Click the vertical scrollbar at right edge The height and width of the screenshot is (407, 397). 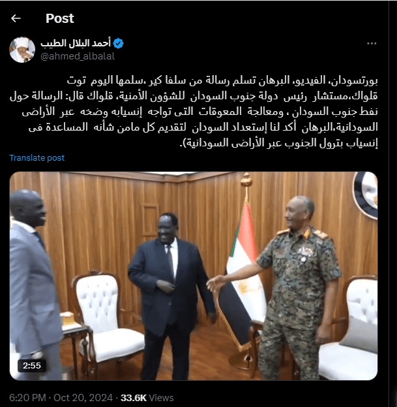point(393,204)
